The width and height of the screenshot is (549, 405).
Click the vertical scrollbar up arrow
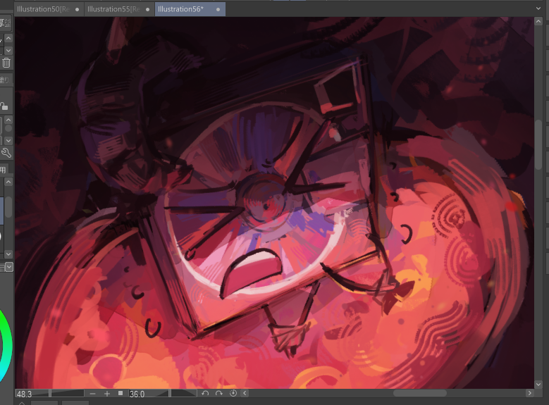(538, 21)
